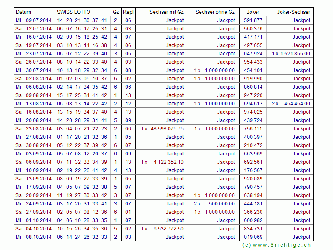Click the date 23.08.2014
The image size is (333, 250).
(39, 129)
